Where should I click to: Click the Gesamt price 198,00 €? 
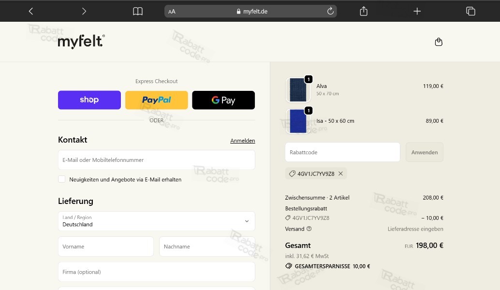pyautogui.click(x=429, y=246)
